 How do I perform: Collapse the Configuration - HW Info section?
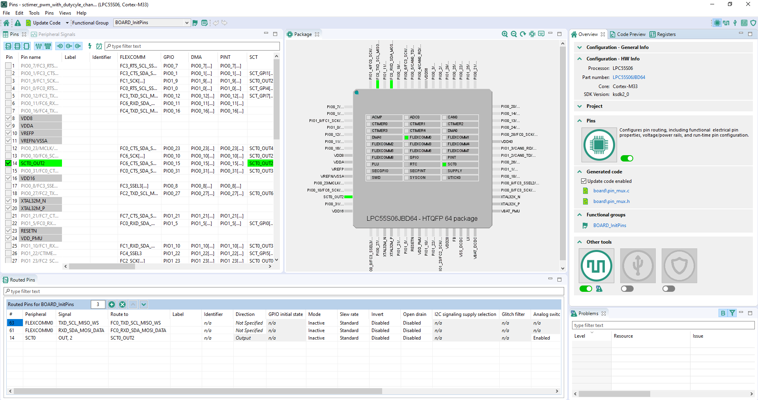click(580, 59)
